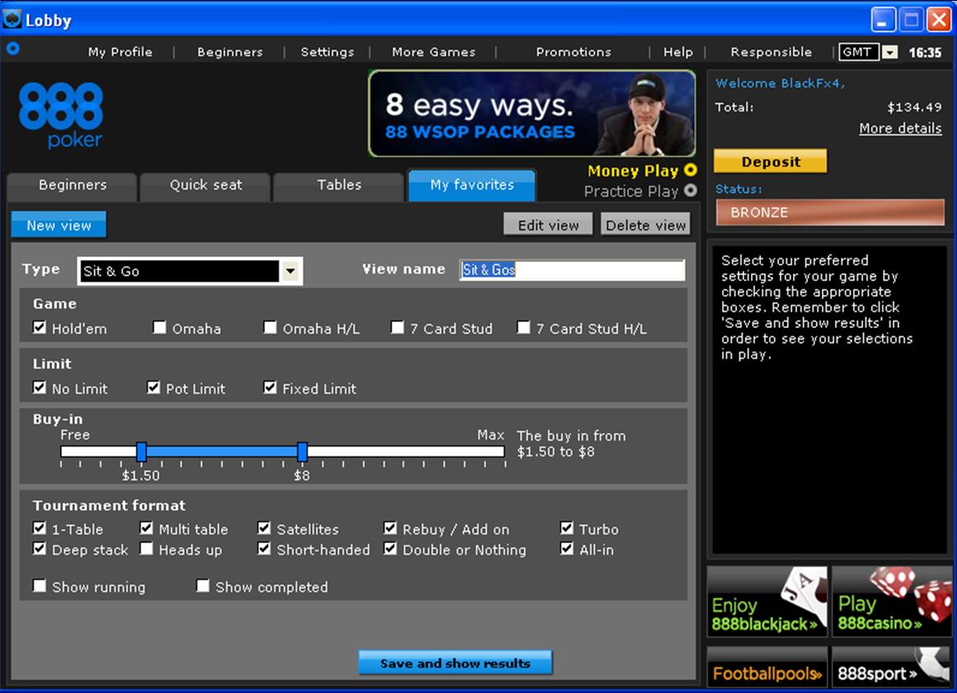Click the View name input field
The width and height of the screenshot is (957, 693).
click(572, 269)
